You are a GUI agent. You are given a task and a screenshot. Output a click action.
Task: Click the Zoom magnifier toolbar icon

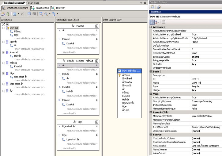click(46, 14)
